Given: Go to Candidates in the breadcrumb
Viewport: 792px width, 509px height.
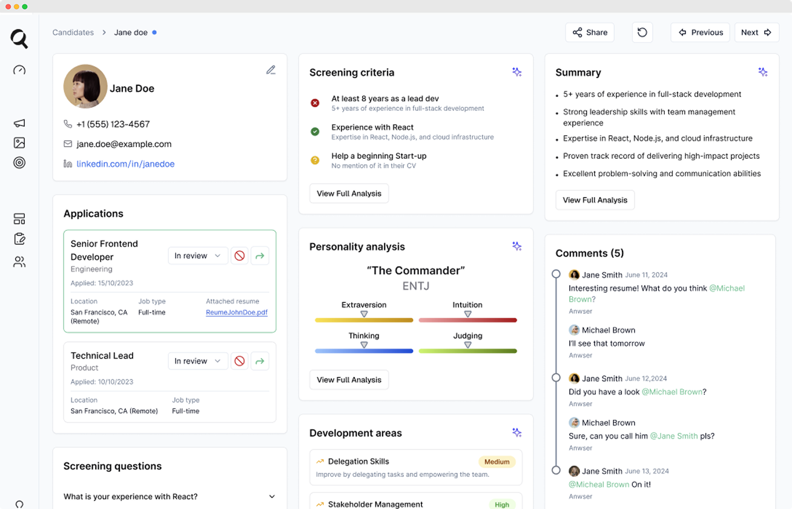Looking at the screenshot, I should 73,33.
